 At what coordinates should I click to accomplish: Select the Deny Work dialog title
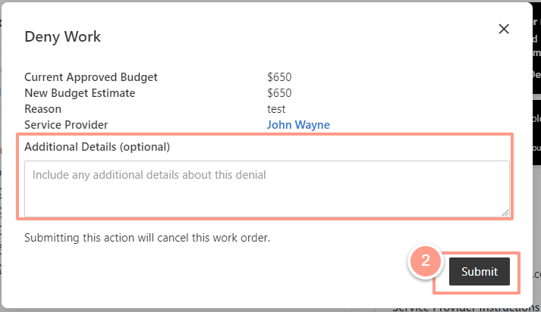(x=62, y=36)
